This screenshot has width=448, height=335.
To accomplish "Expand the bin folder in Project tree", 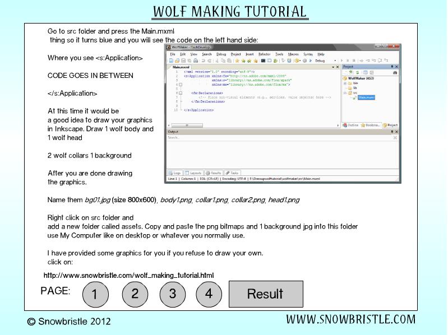I will (x=345, y=83).
